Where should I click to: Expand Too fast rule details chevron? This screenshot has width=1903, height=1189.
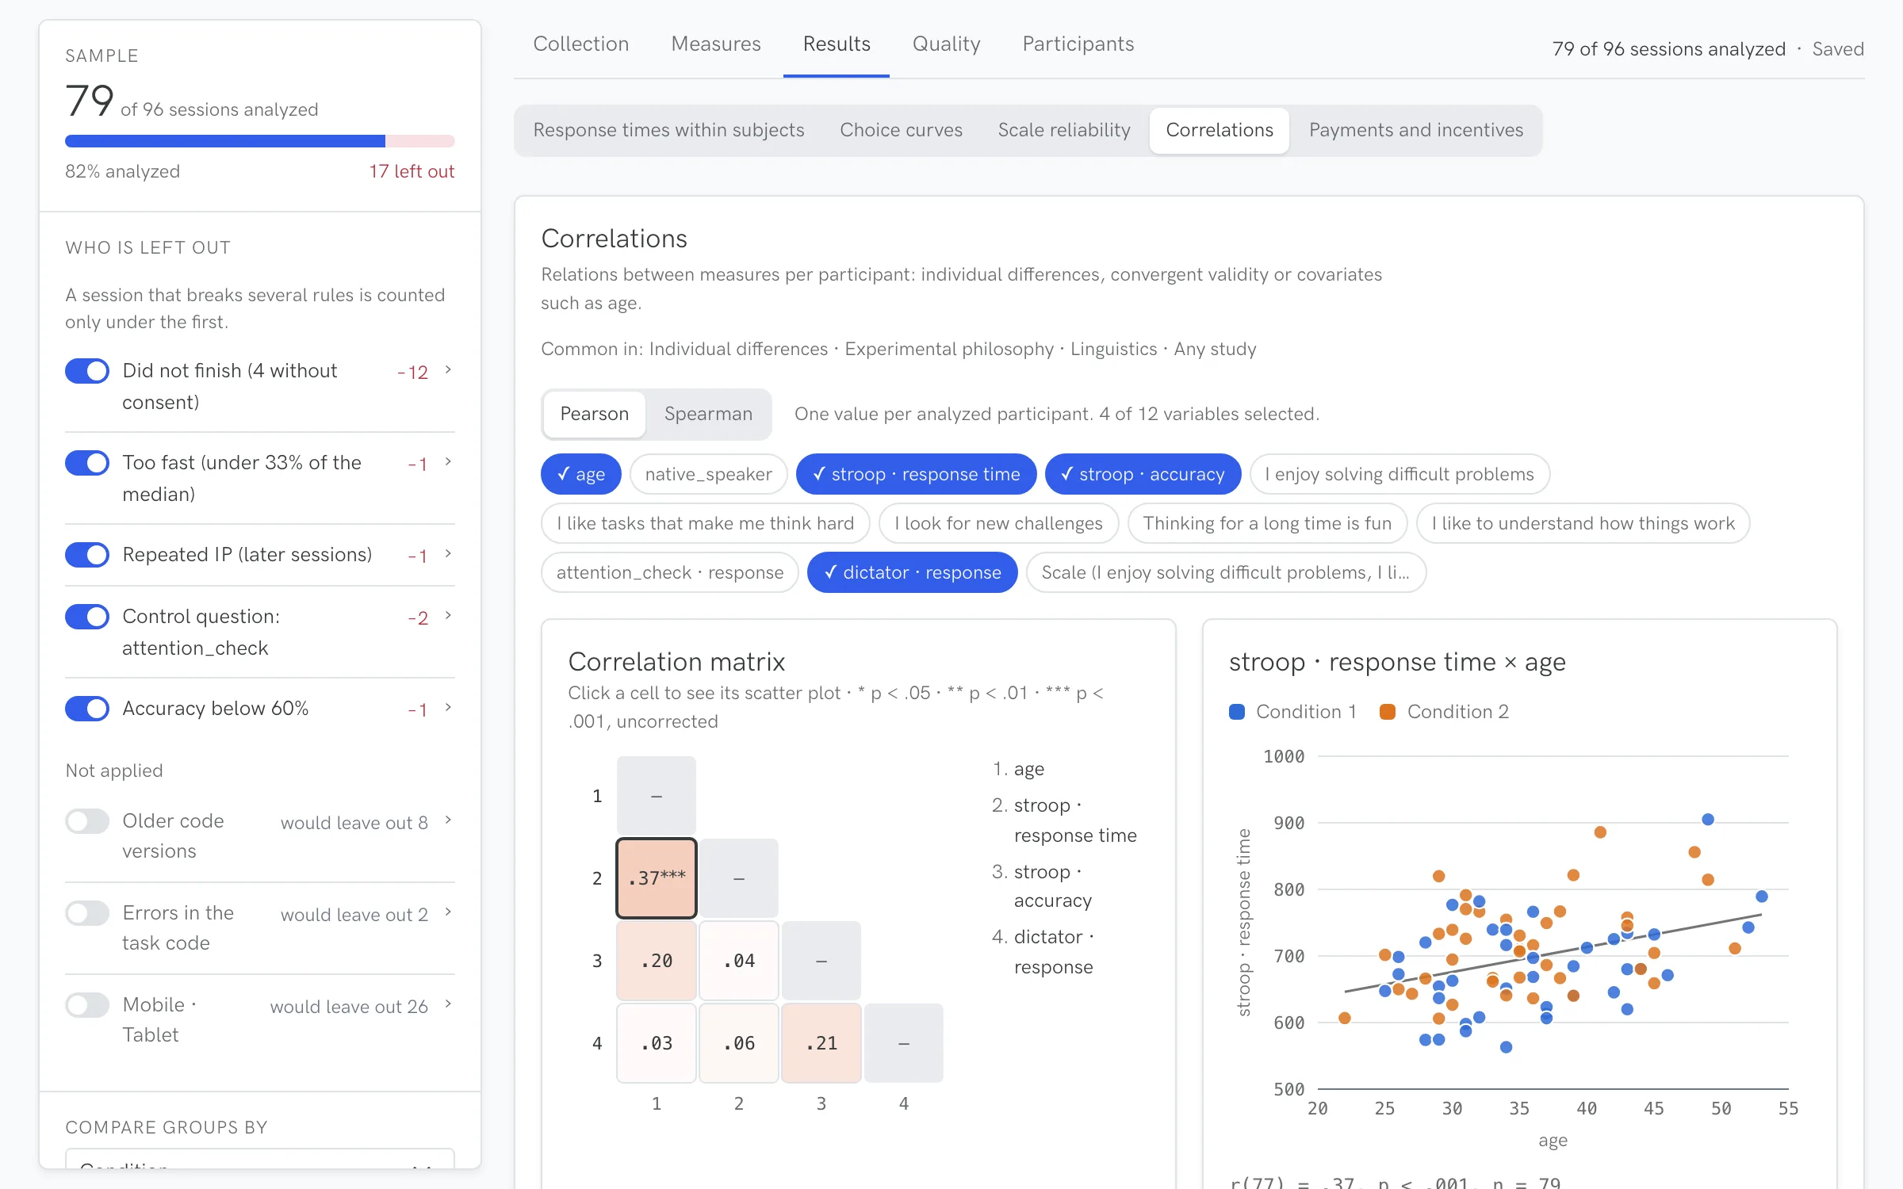(448, 462)
